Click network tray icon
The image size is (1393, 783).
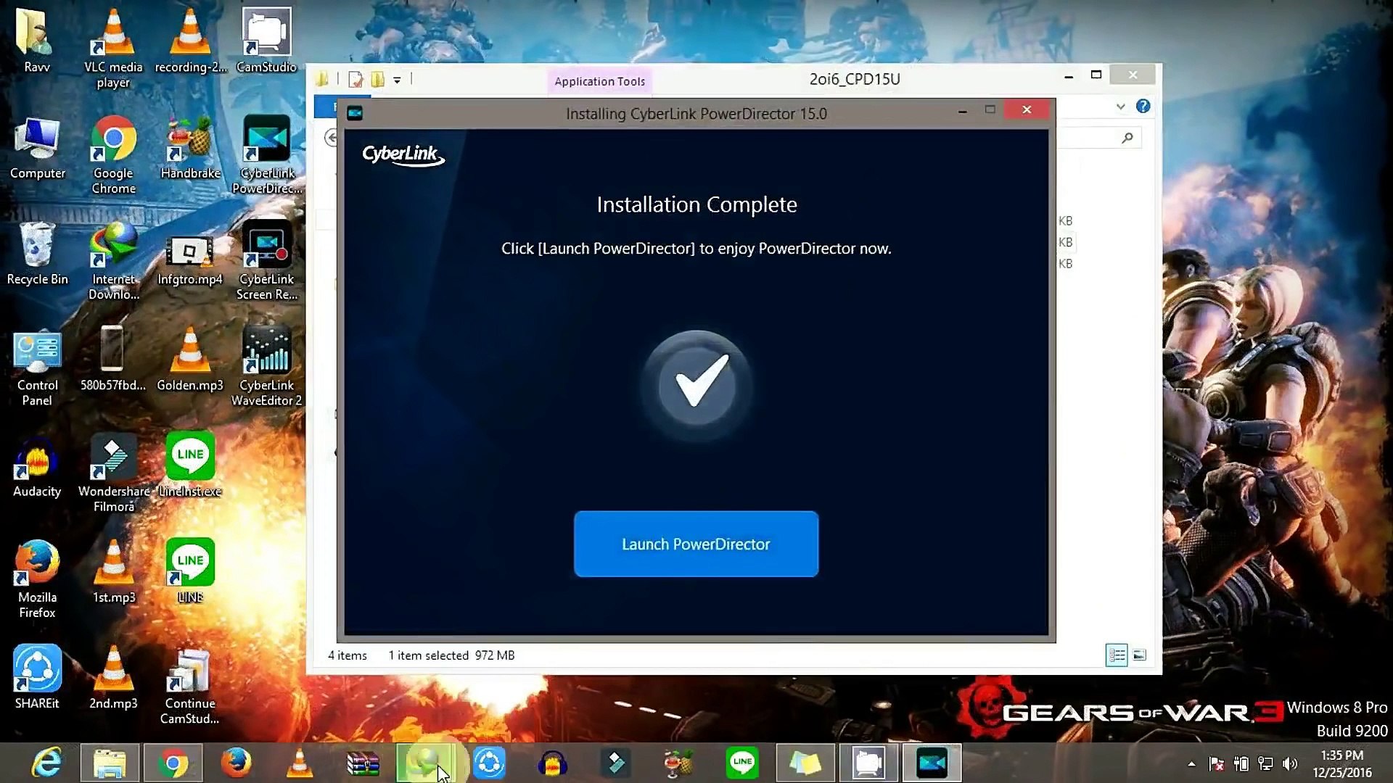point(1265,763)
